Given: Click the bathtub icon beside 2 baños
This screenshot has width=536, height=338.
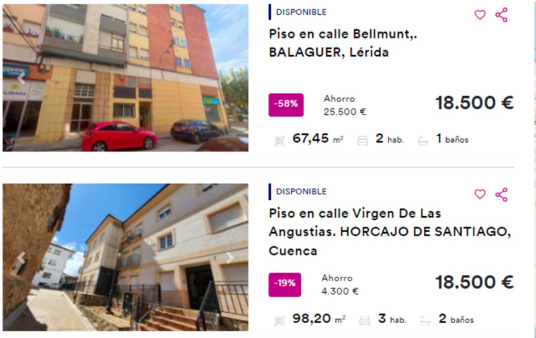Looking at the screenshot, I should click(x=425, y=320).
